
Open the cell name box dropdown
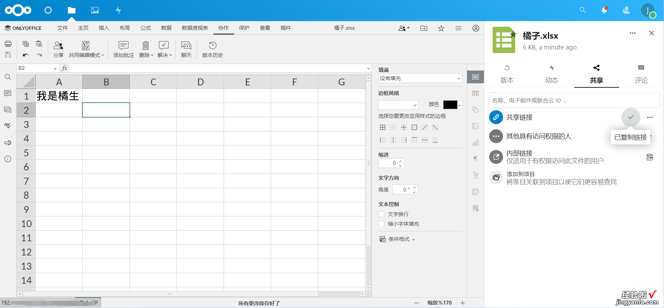pos(55,68)
